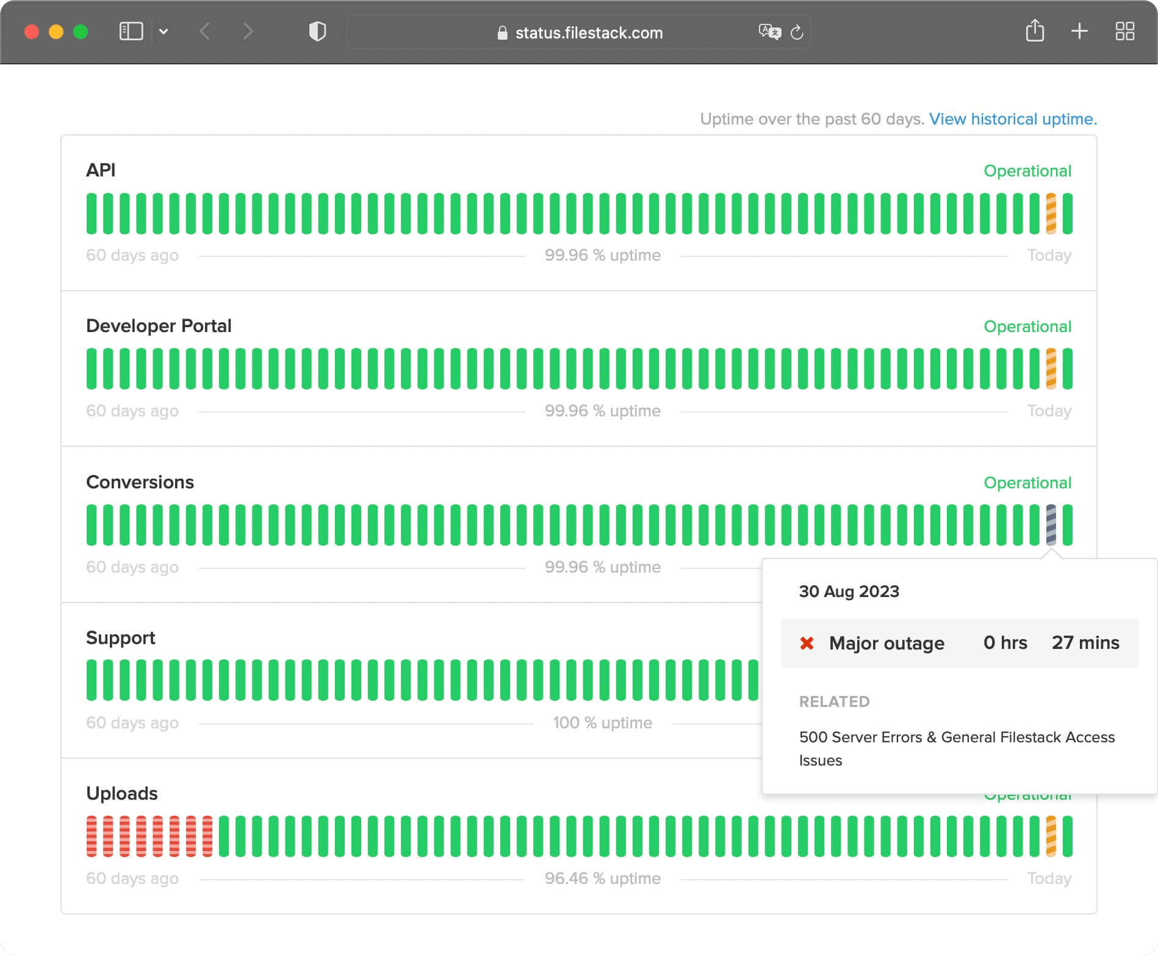
Task: Click the first green bar in Support row
Action: coord(92,680)
